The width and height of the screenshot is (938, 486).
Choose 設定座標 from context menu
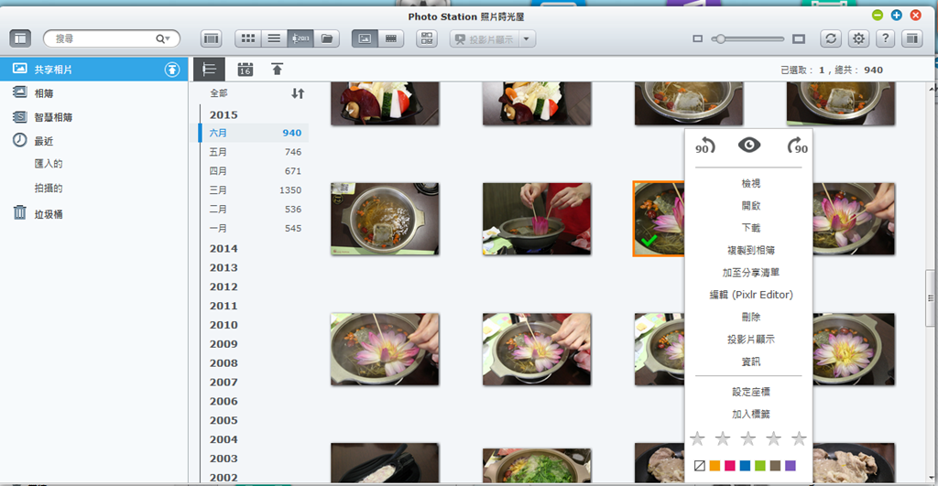pos(751,392)
